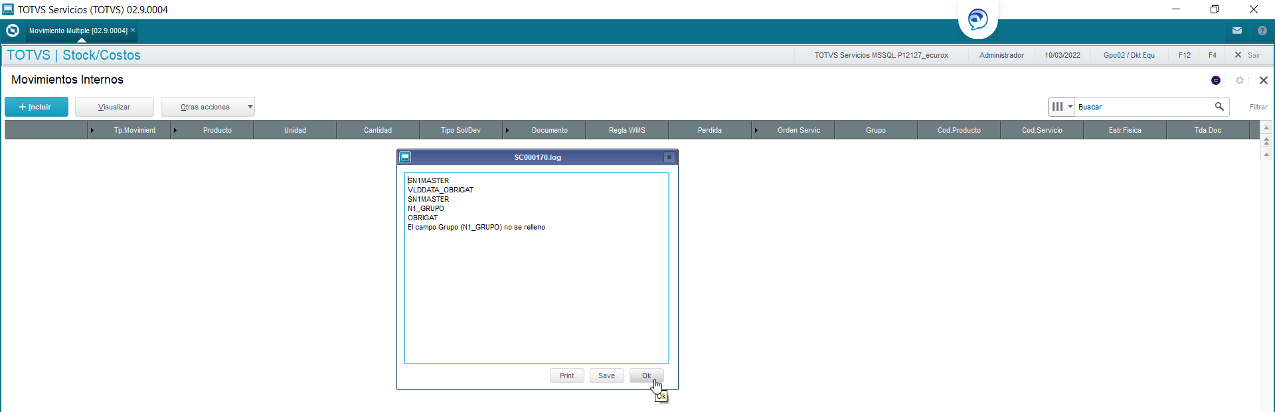Viewport: 1275px width, 412px height.
Task: Click the F4 shortcut button
Action: (x=1213, y=55)
